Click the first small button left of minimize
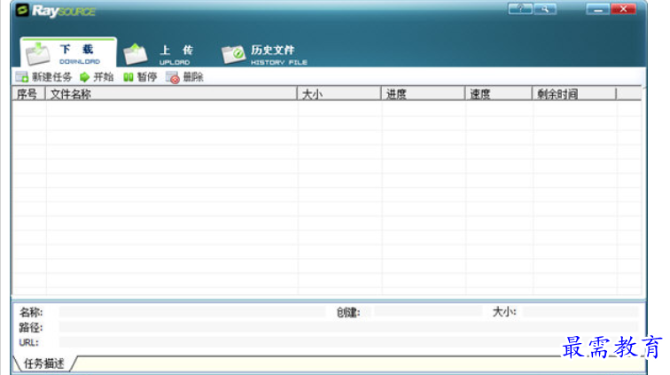Screen dimensions: 670x375 (x=520, y=9)
